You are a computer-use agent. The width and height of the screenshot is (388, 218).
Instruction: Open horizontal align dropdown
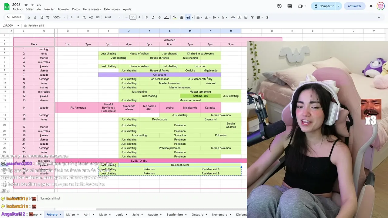199,17
